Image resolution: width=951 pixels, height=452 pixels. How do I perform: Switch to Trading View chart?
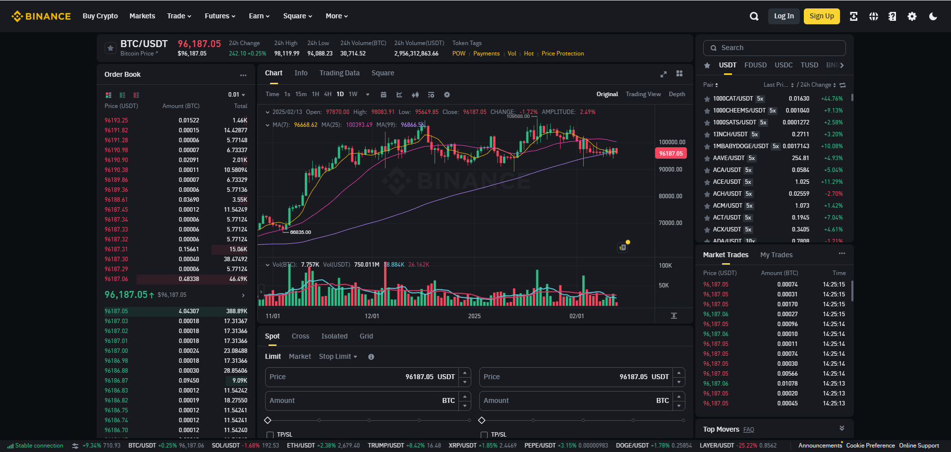pos(643,94)
